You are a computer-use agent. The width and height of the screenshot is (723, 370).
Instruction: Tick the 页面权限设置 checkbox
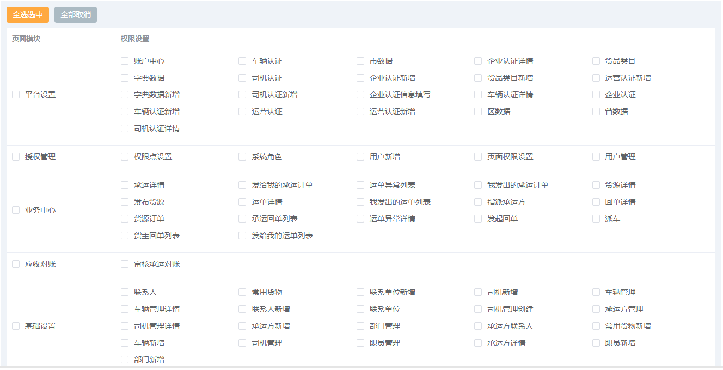(x=478, y=157)
